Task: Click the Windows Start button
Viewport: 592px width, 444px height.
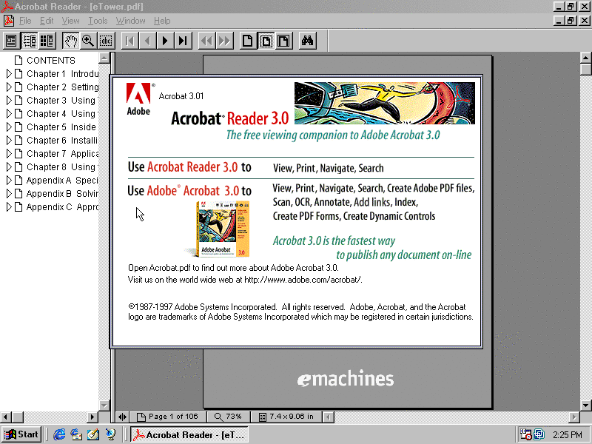Action: point(21,434)
